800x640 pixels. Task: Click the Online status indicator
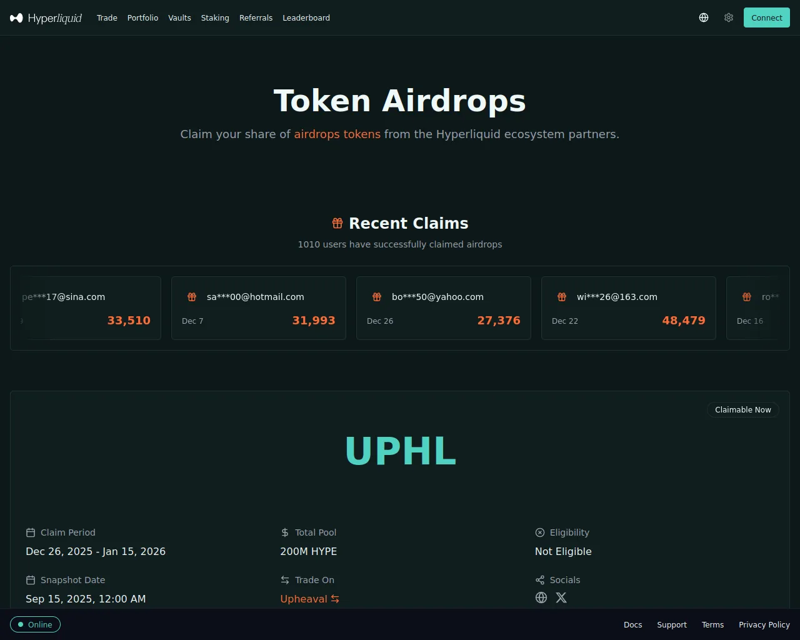click(x=36, y=624)
